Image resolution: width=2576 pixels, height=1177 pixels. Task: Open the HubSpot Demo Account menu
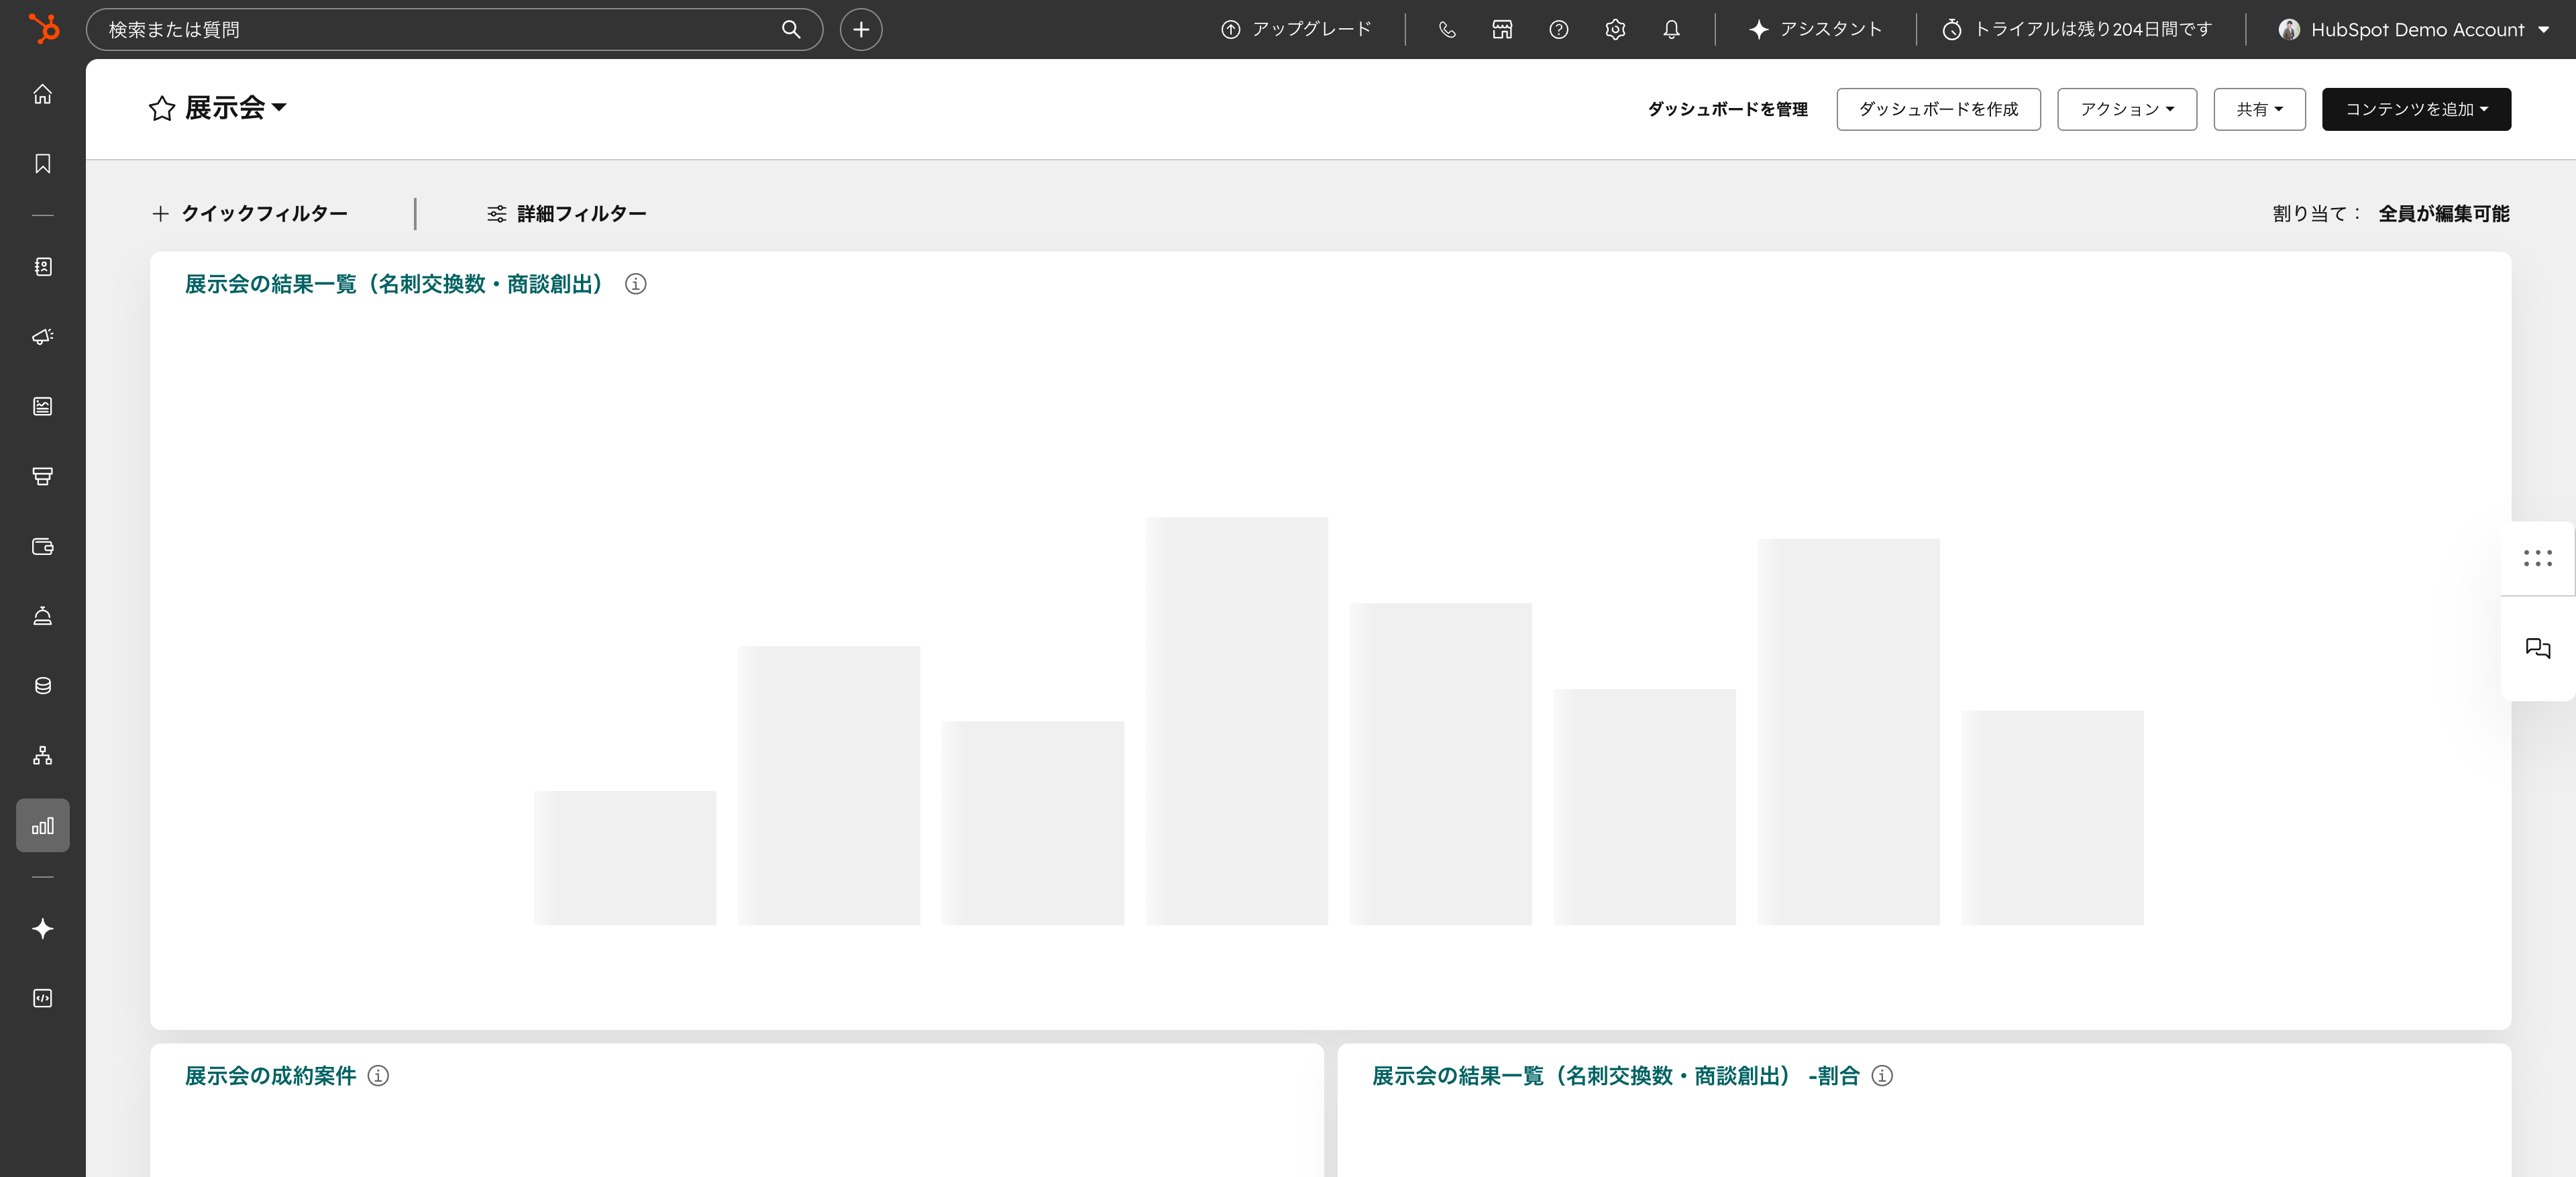pos(2413,29)
